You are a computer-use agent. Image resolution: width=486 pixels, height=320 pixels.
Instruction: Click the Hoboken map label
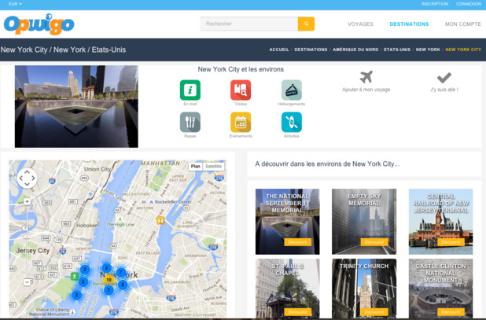[87, 225]
